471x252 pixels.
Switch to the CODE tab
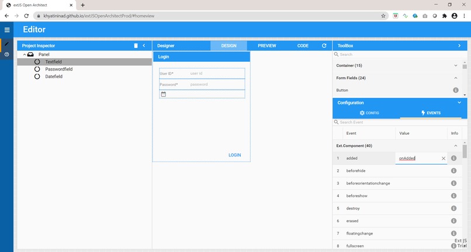point(303,45)
